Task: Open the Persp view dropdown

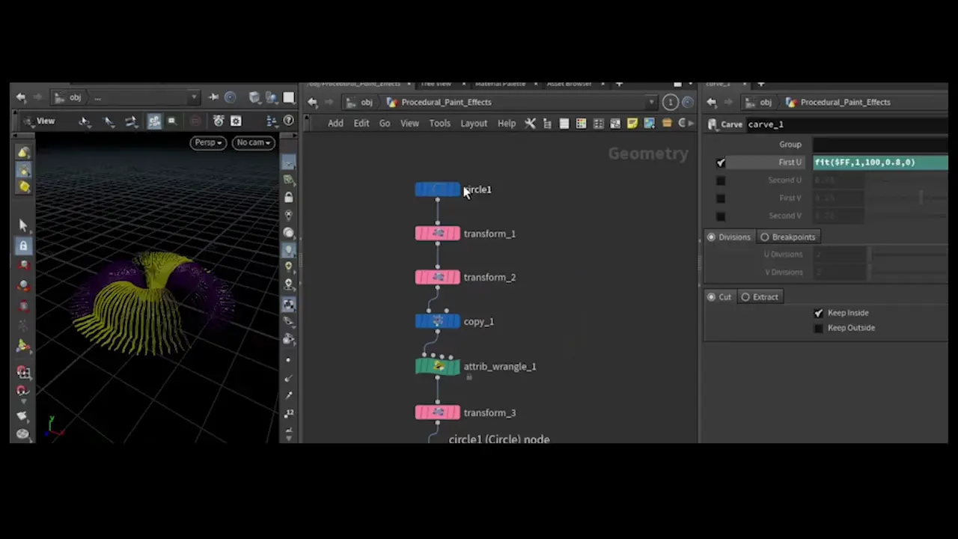Action: (x=208, y=142)
